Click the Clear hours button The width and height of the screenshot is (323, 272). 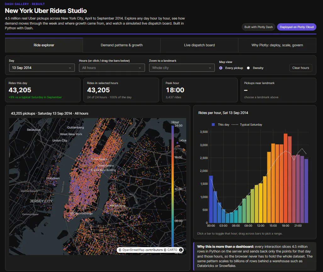click(301, 68)
